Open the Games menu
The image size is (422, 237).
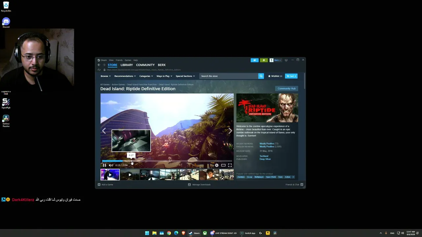[x=128, y=60]
